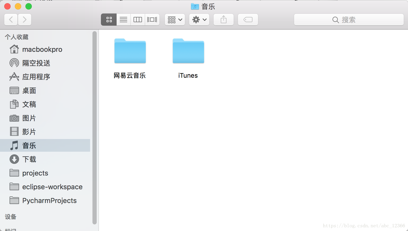The height and width of the screenshot is (231, 408).
Task: Close the Finder window
Action: (x=7, y=6)
